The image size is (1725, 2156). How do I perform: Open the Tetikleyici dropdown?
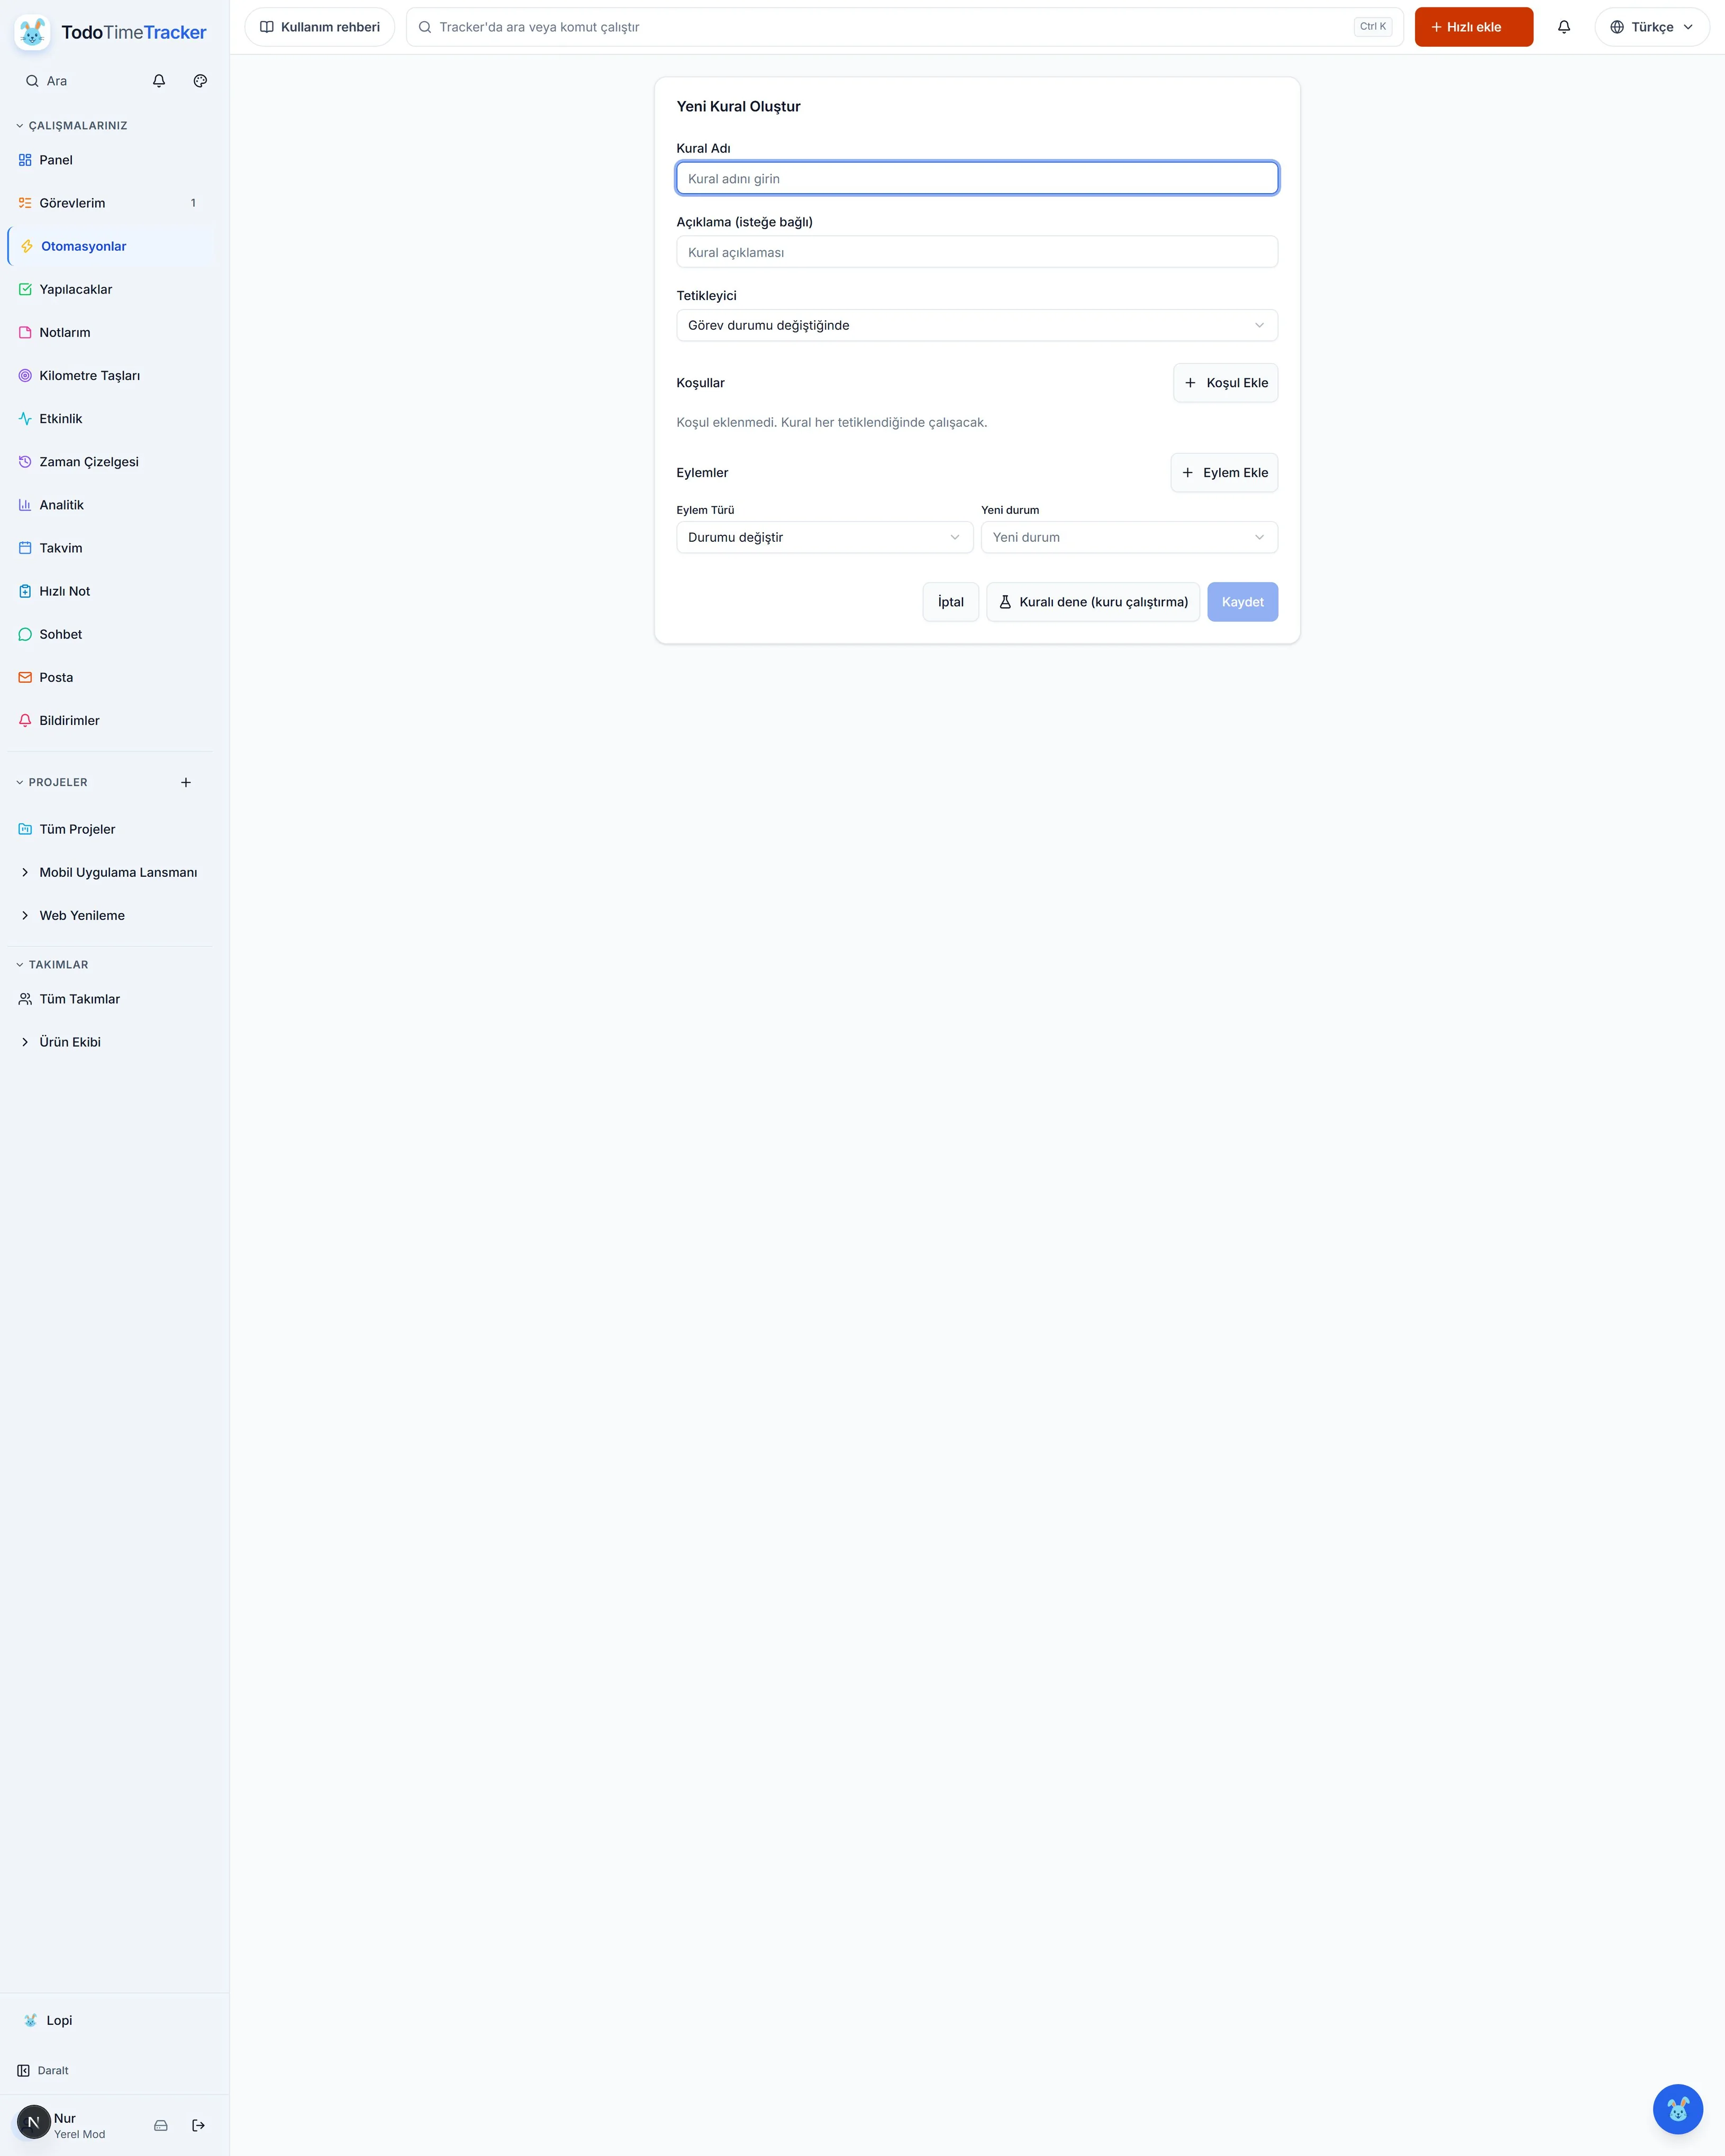[977, 325]
